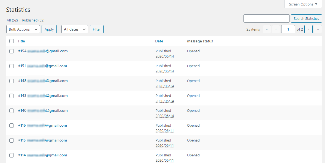Check the box for entry #154
This screenshot has height=163, width=325.
(x=12, y=51)
